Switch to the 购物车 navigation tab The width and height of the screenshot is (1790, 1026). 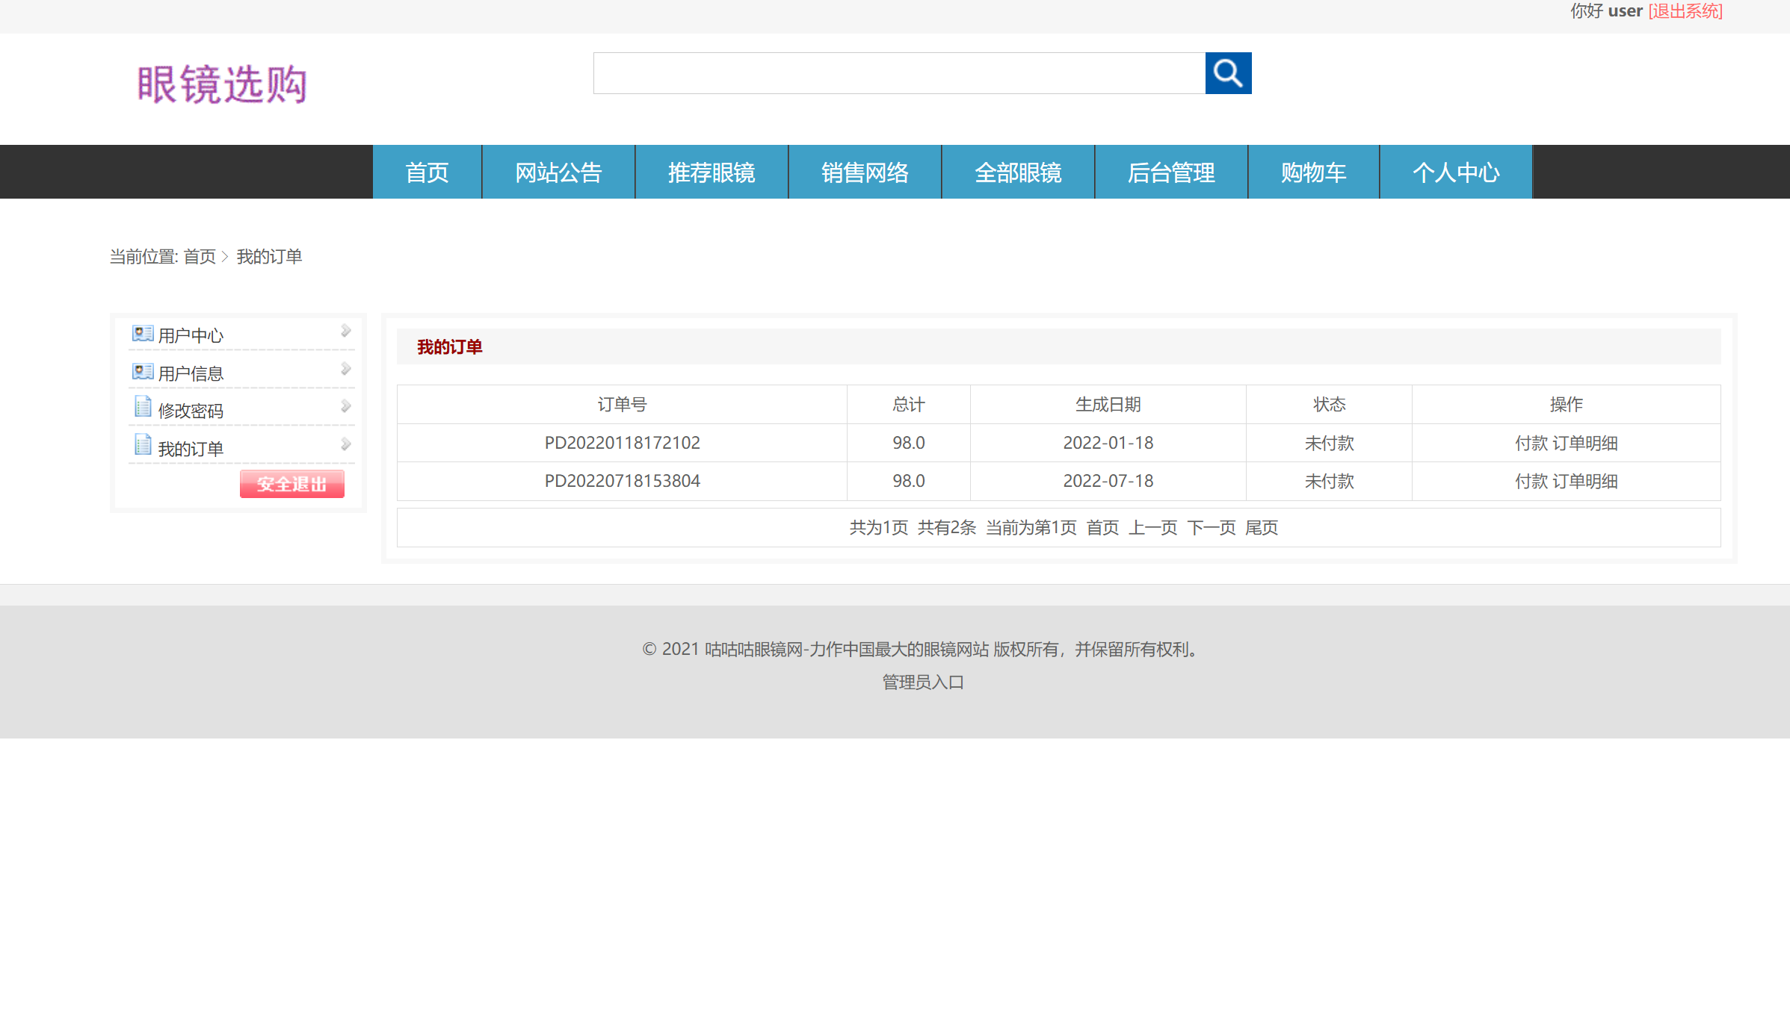[x=1313, y=172]
